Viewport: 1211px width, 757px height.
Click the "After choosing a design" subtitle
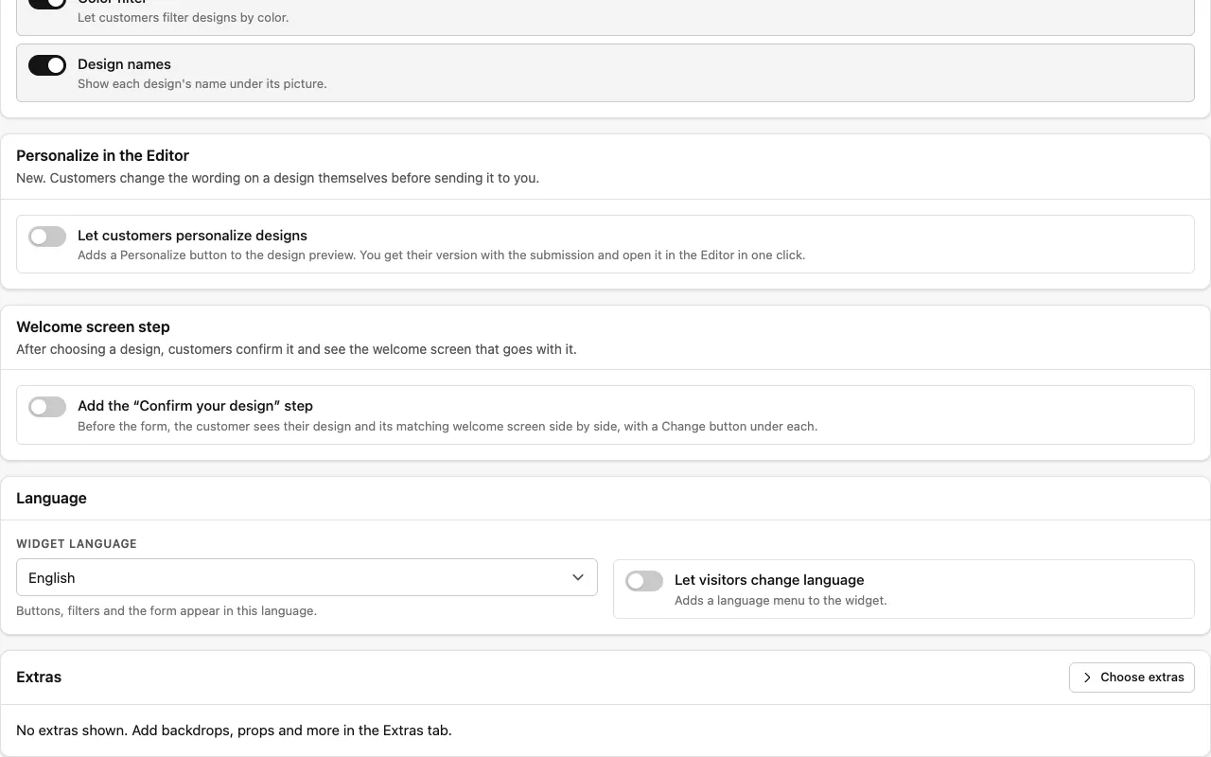pyautogui.click(x=296, y=349)
